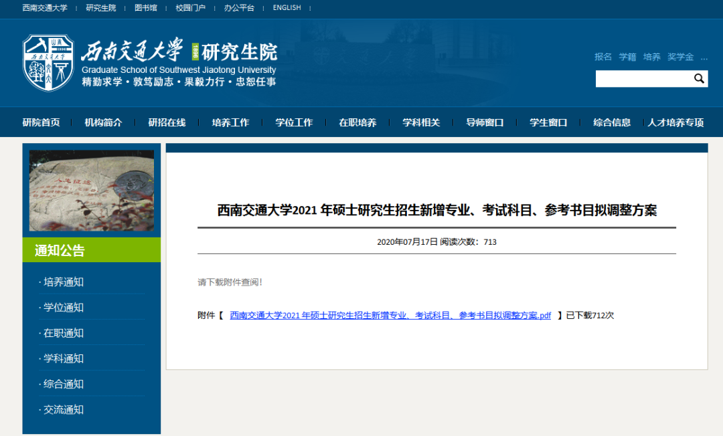This screenshot has width=723, height=436.
Task: Click the 培养 quick link
Action: [x=652, y=57]
